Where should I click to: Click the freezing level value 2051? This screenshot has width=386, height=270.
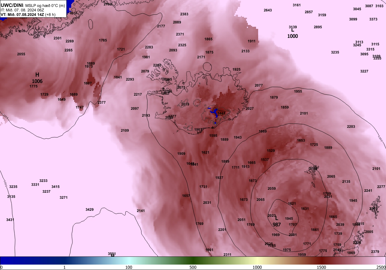(242, 220)
